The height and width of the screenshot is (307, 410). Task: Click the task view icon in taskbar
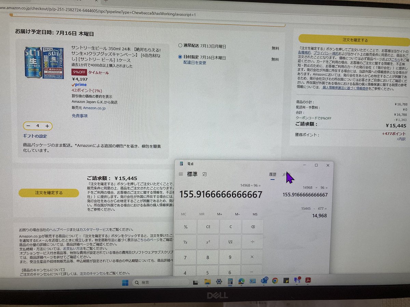click(195, 282)
